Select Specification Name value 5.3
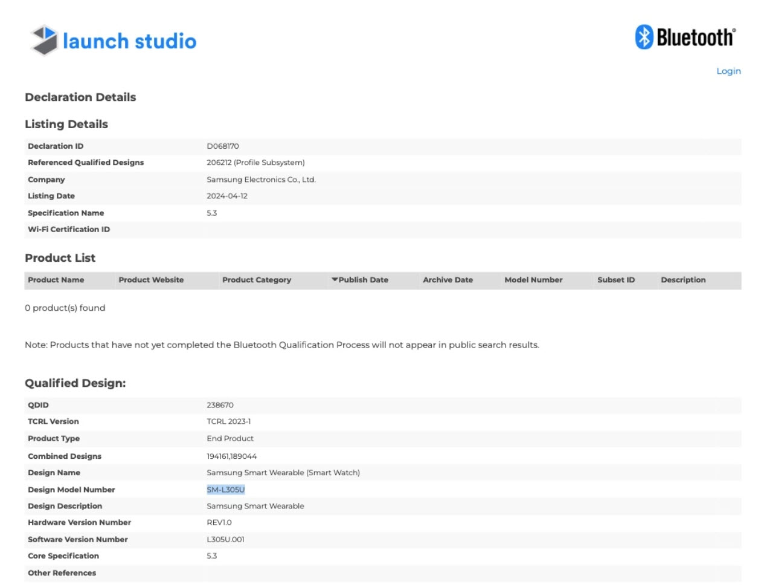The width and height of the screenshot is (764, 587). tap(212, 213)
